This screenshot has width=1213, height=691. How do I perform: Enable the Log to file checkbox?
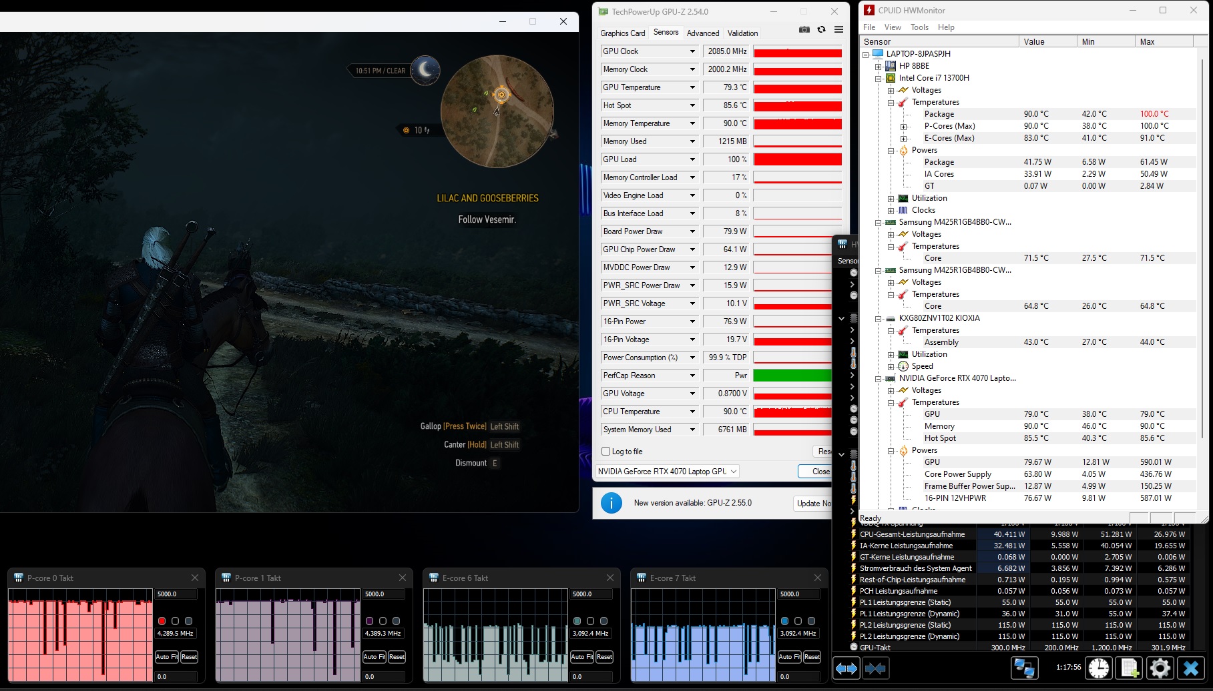click(x=606, y=452)
